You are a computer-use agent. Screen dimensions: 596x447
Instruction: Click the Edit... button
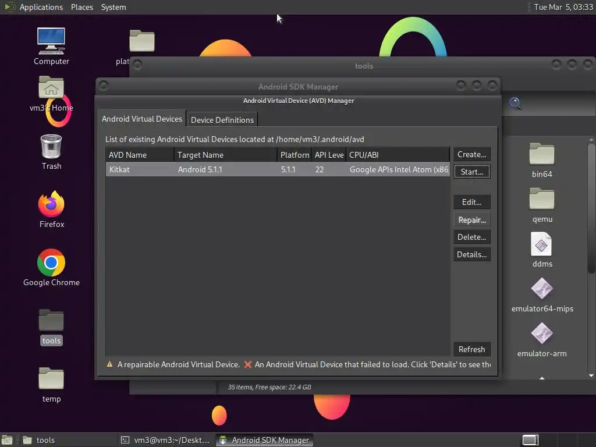[471, 202]
